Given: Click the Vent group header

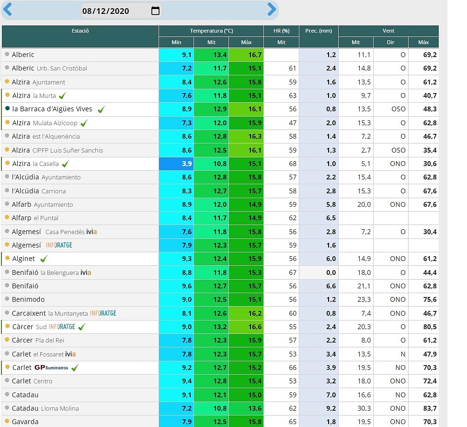Looking at the screenshot, I should [x=388, y=31].
